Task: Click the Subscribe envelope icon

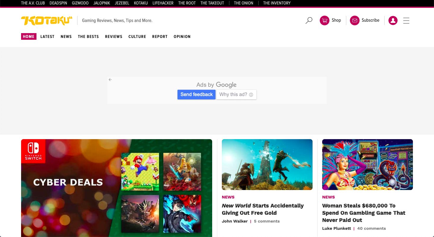Action: [355, 20]
